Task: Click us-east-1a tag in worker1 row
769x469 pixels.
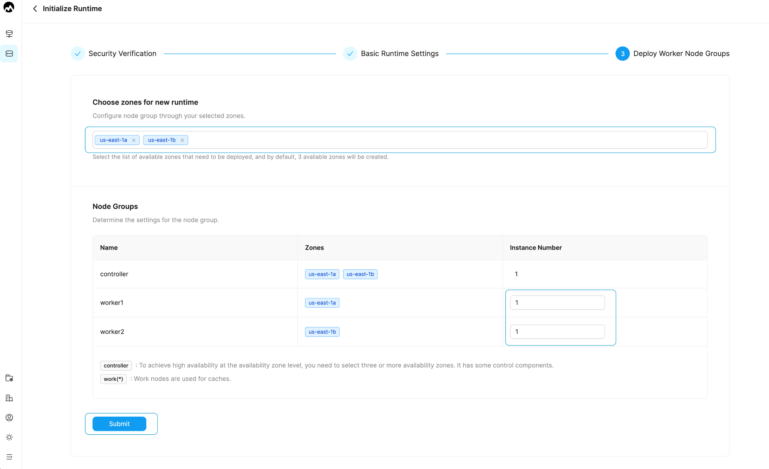Action: click(322, 302)
